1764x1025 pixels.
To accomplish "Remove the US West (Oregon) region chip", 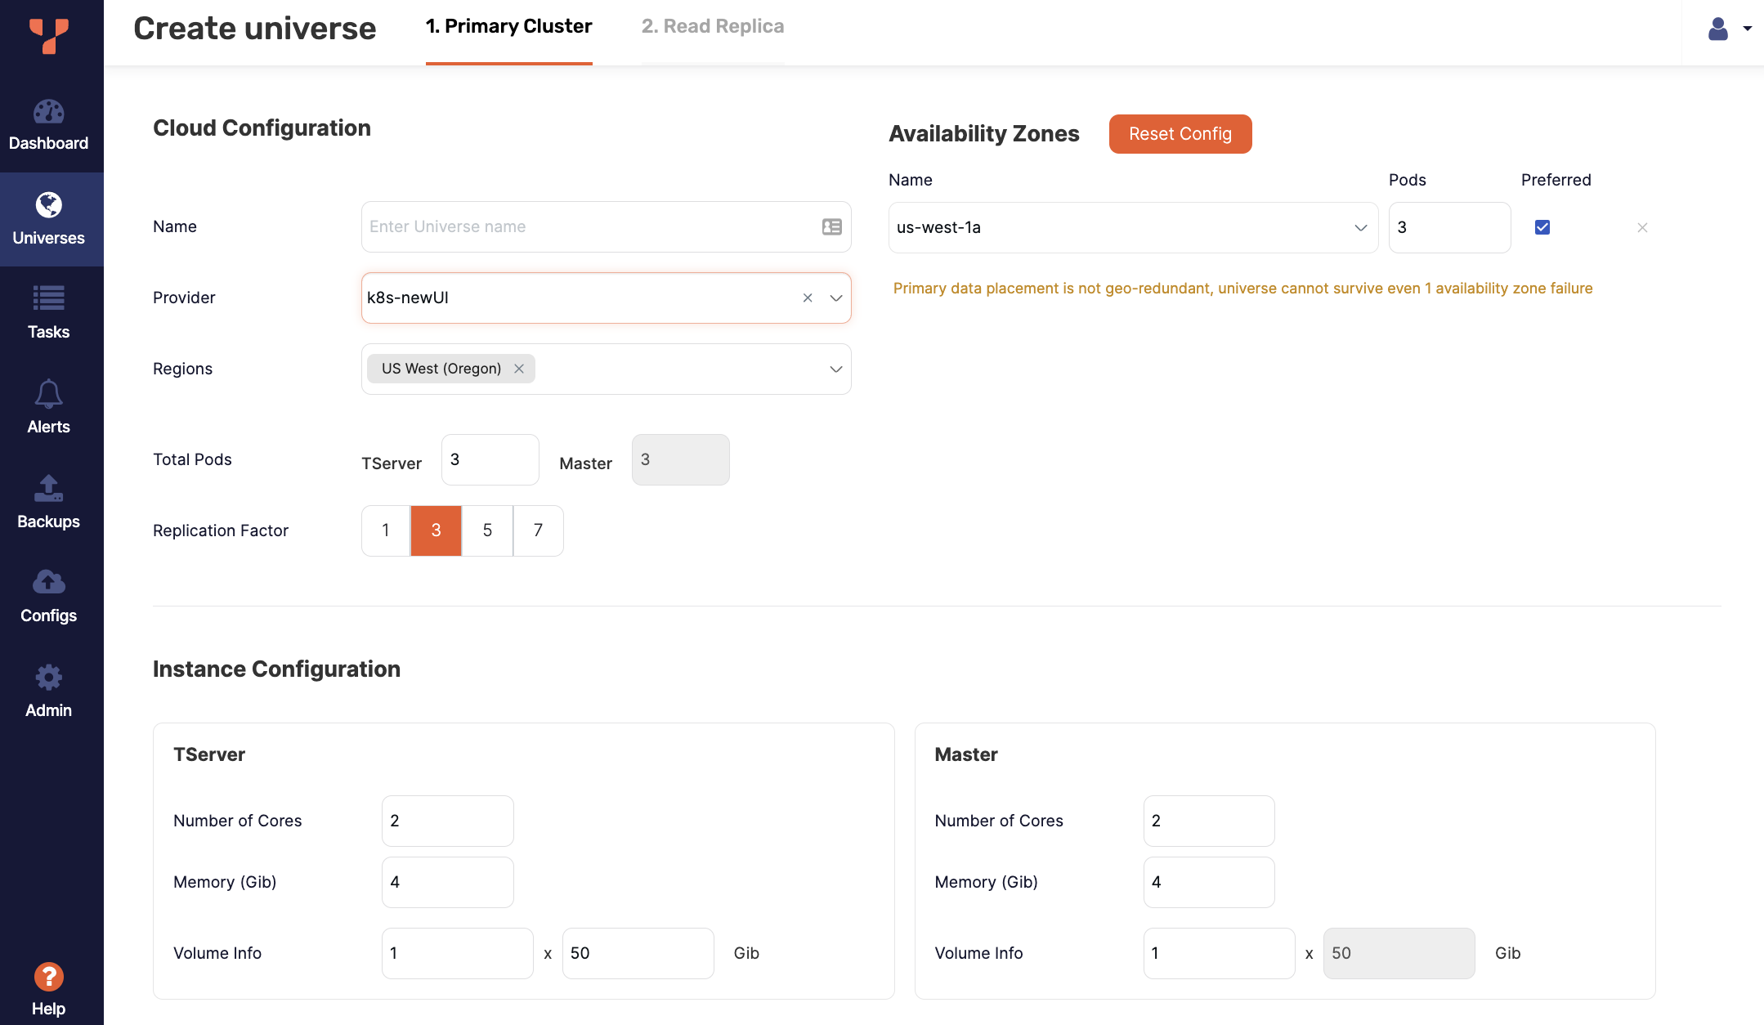I will 519,369.
